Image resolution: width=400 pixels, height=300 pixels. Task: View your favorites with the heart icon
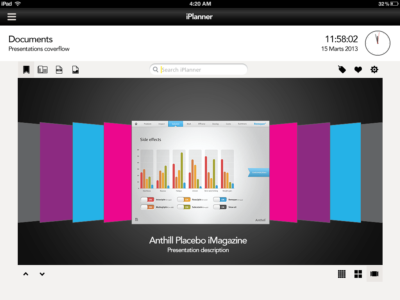pyautogui.click(x=358, y=69)
